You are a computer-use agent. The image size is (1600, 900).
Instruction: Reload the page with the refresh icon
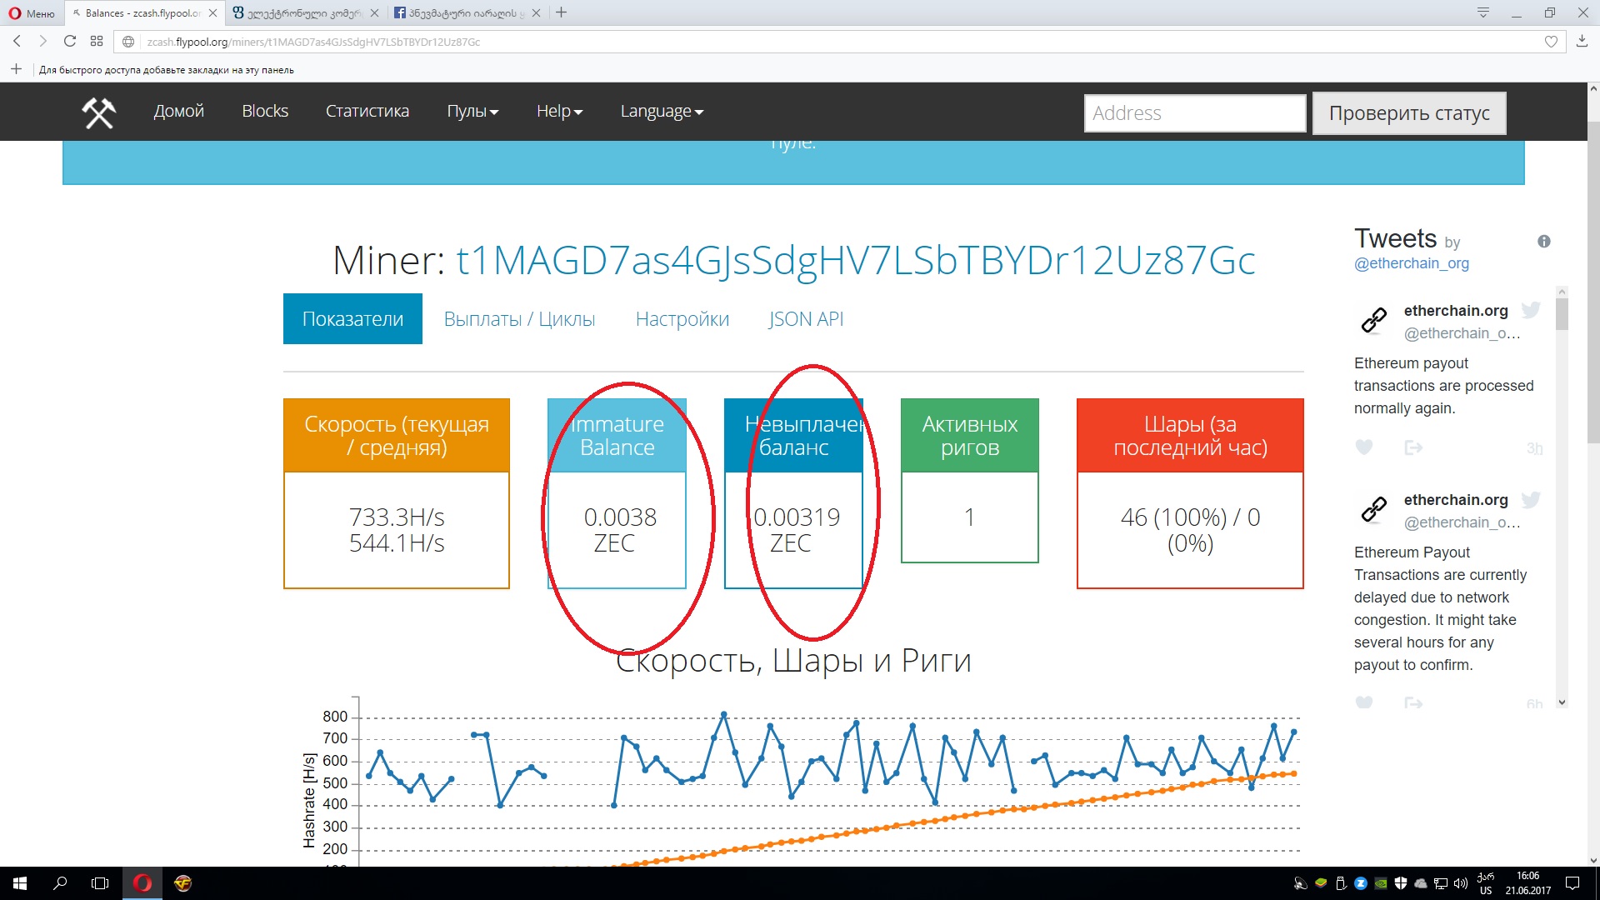pos(70,41)
